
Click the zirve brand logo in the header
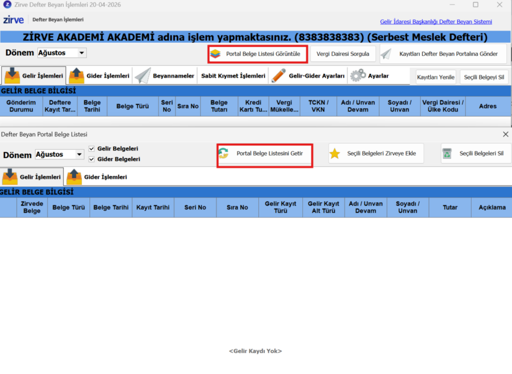point(13,20)
